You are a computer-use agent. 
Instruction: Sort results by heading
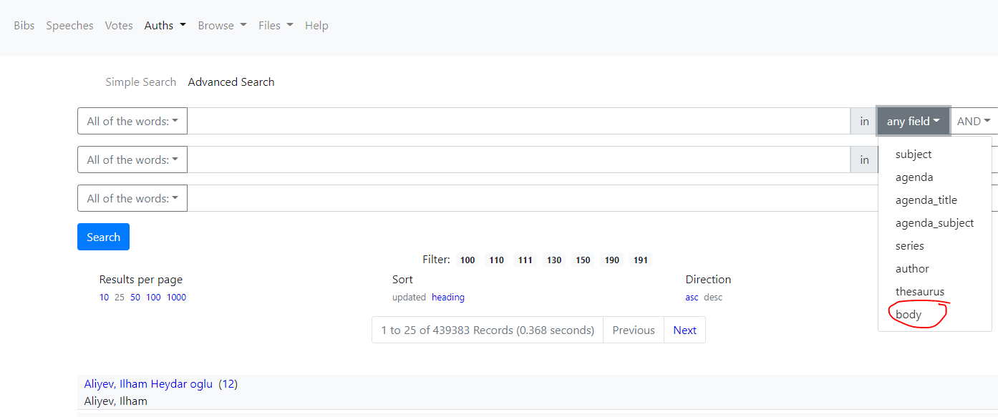tap(447, 297)
